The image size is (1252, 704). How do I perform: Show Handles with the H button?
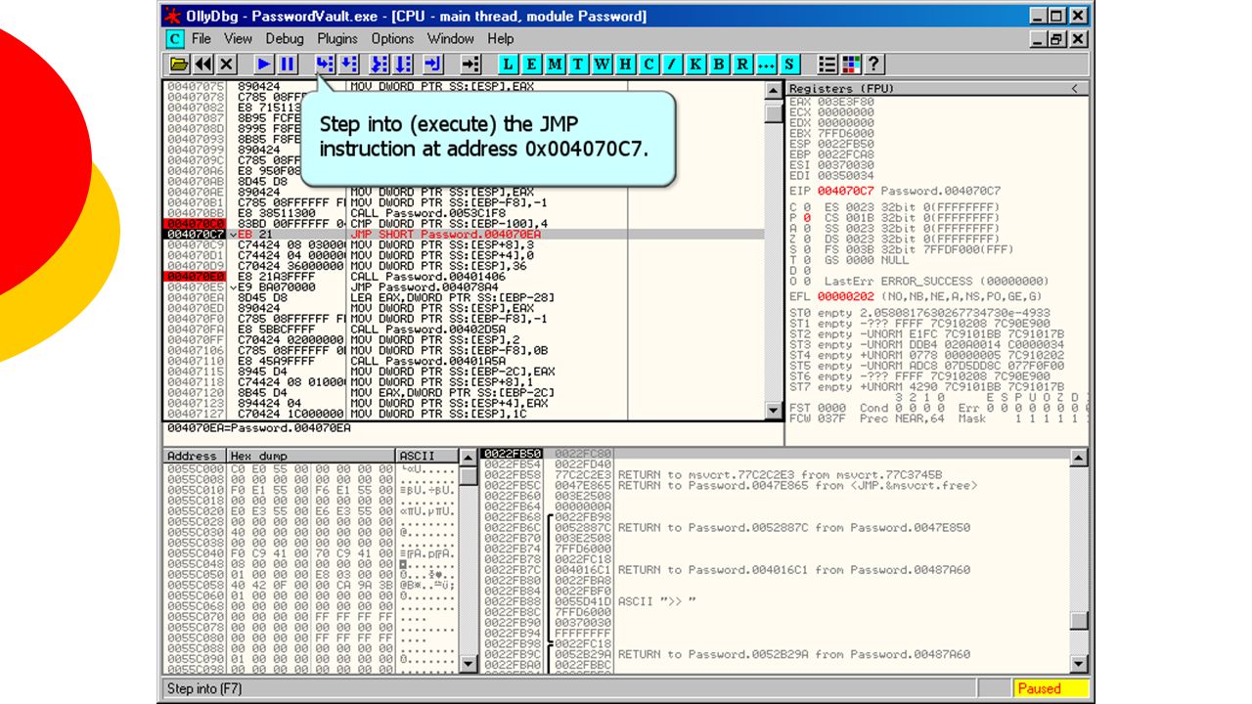[x=626, y=65]
